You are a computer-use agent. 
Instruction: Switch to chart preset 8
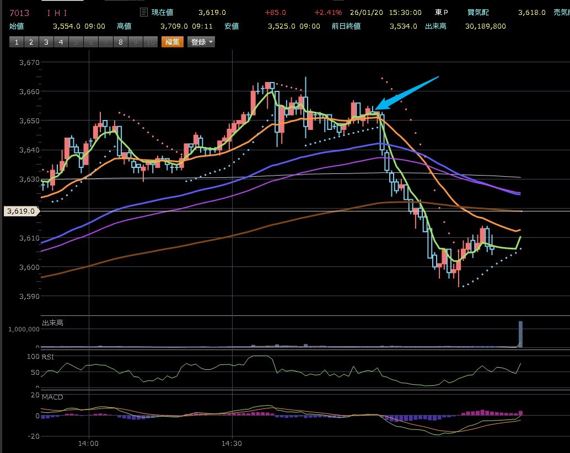tap(120, 42)
